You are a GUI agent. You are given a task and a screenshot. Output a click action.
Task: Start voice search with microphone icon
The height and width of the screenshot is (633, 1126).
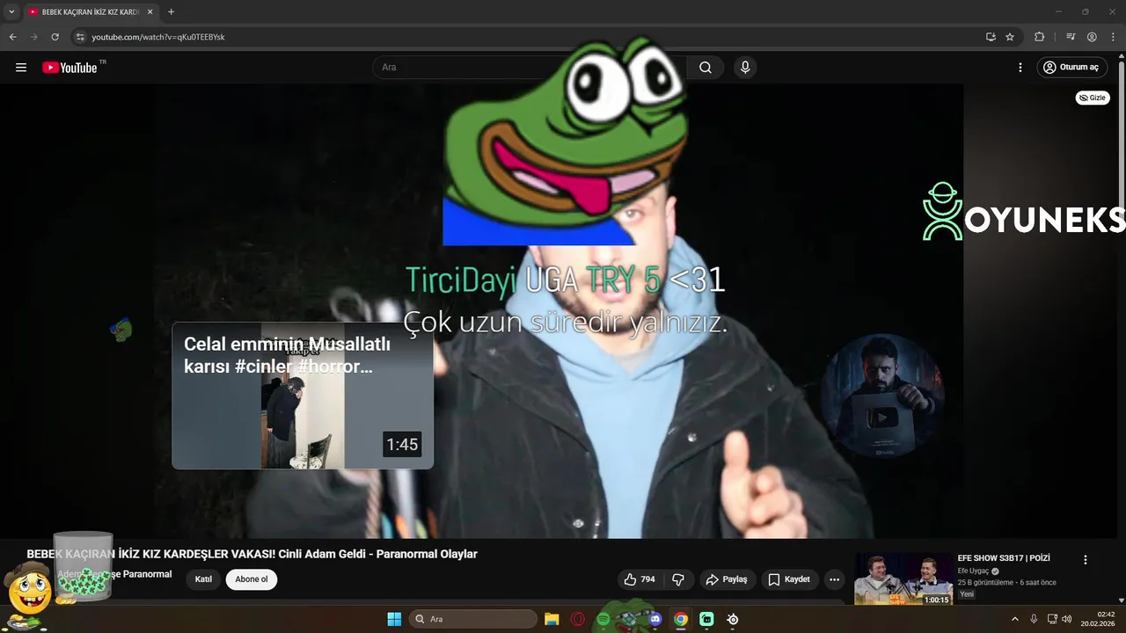click(x=745, y=68)
